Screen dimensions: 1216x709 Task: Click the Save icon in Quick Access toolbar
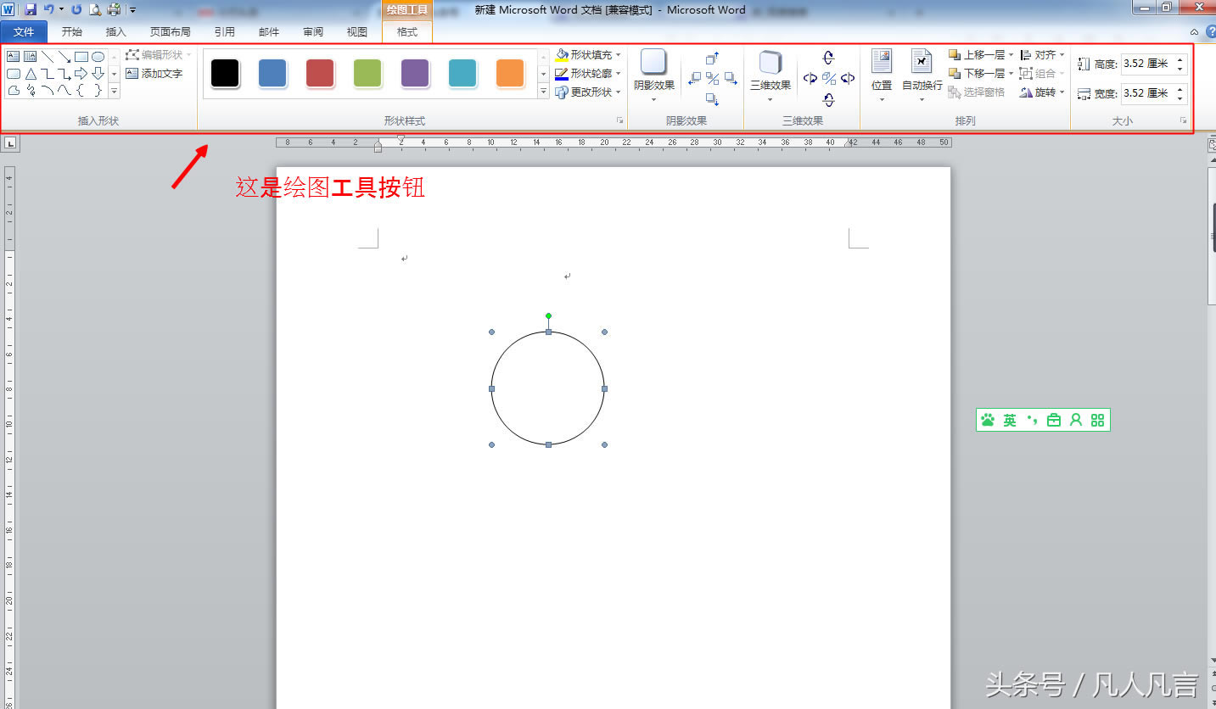pos(31,8)
